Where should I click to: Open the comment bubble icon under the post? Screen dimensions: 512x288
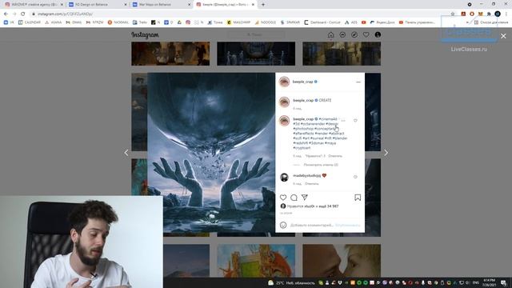coord(294,198)
